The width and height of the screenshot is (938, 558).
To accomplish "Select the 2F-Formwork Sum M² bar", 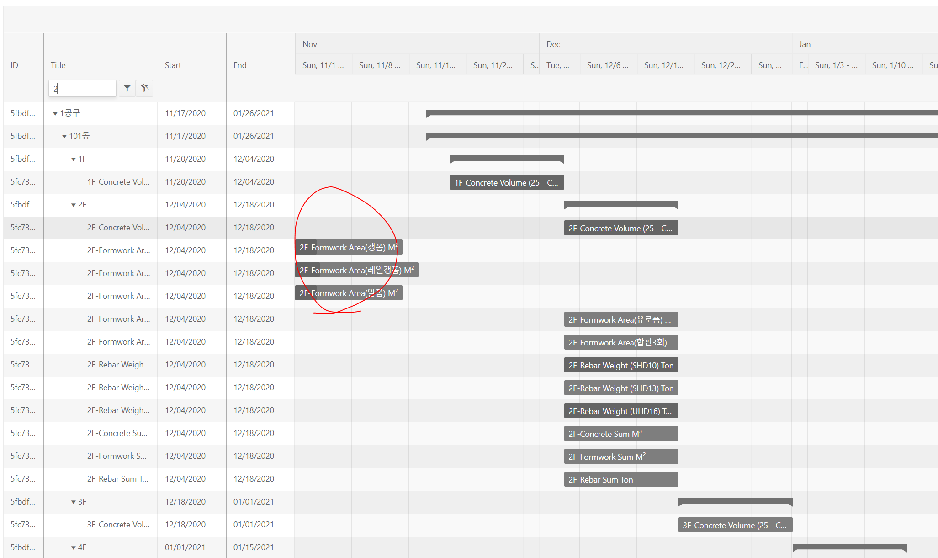I will [620, 457].
